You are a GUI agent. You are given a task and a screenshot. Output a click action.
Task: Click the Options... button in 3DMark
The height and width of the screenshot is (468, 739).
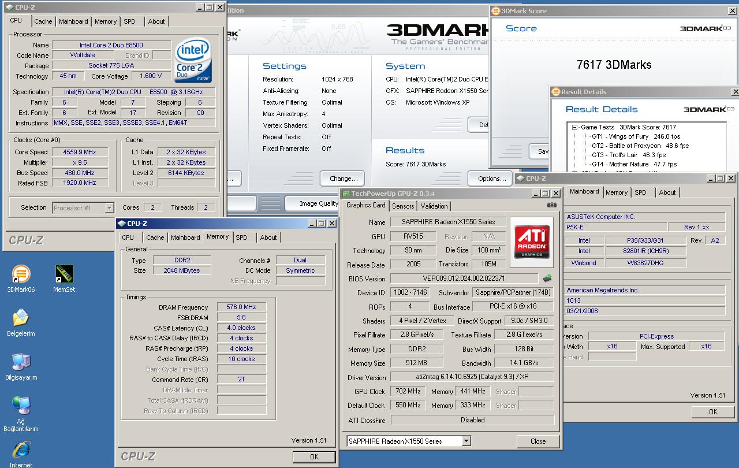coord(492,179)
